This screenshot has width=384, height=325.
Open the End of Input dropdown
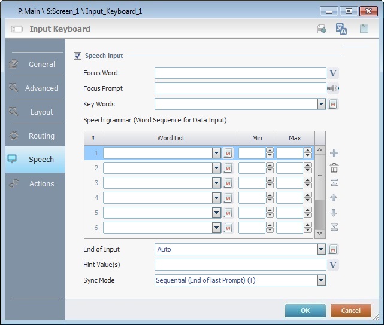pos(321,249)
